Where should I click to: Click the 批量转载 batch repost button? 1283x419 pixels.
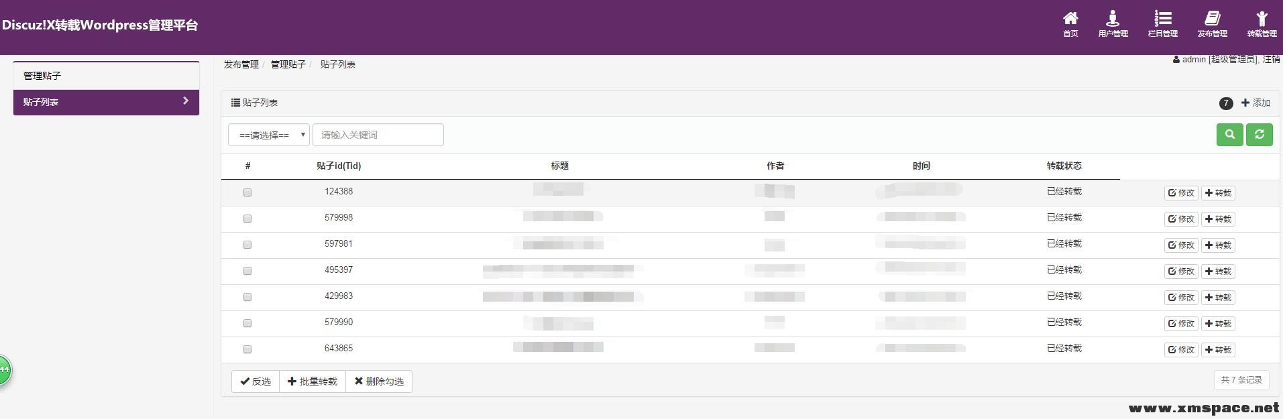(313, 381)
